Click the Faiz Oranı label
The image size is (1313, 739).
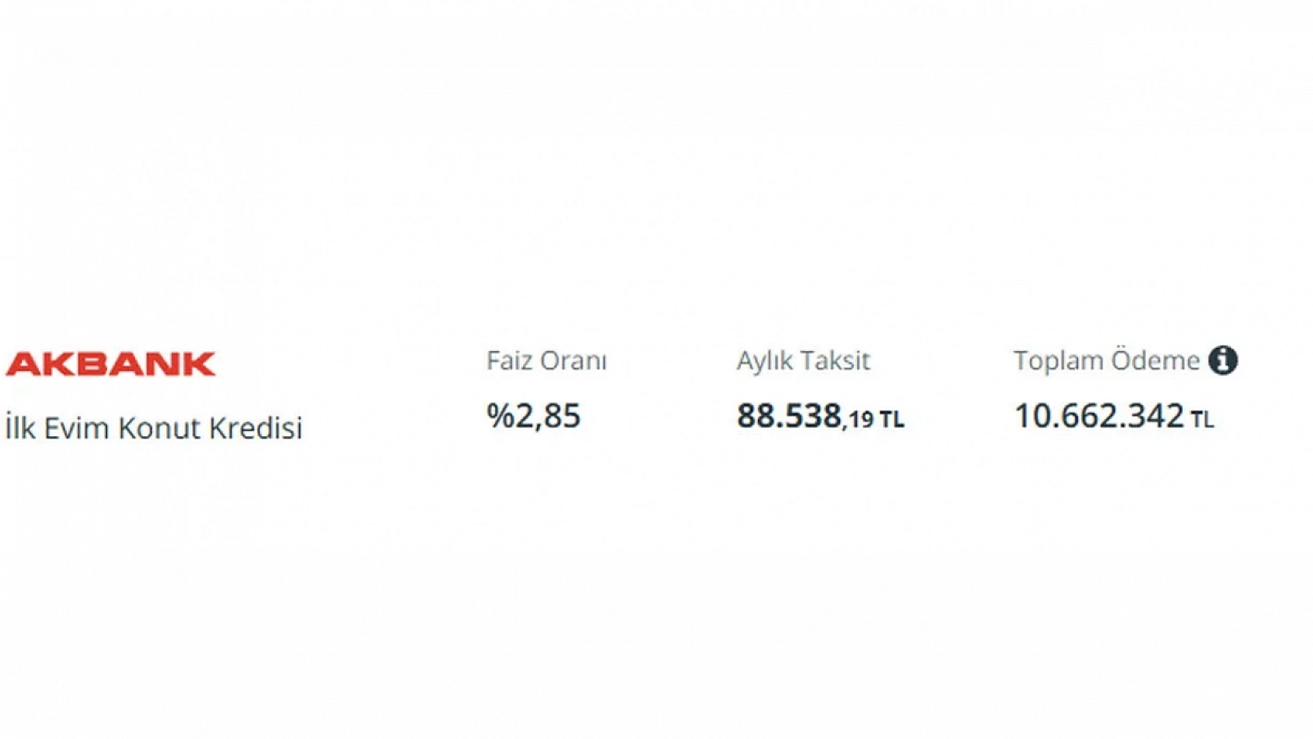click(x=546, y=361)
